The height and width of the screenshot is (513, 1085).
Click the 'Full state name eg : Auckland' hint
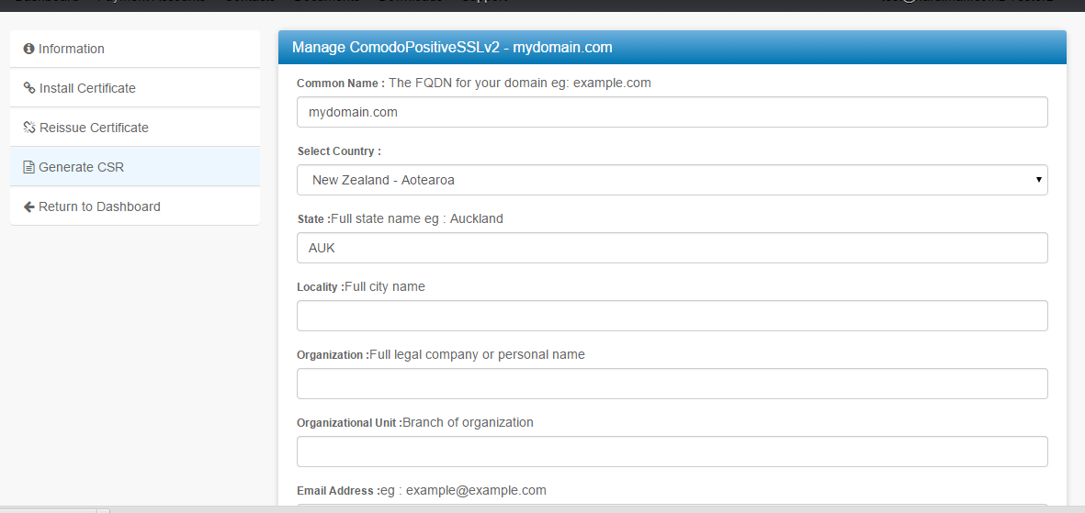416,218
